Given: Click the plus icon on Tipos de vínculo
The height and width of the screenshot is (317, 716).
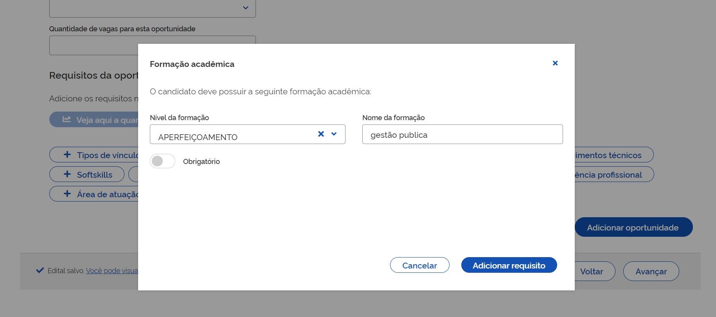Looking at the screenshot, I should tap(67, 155).
